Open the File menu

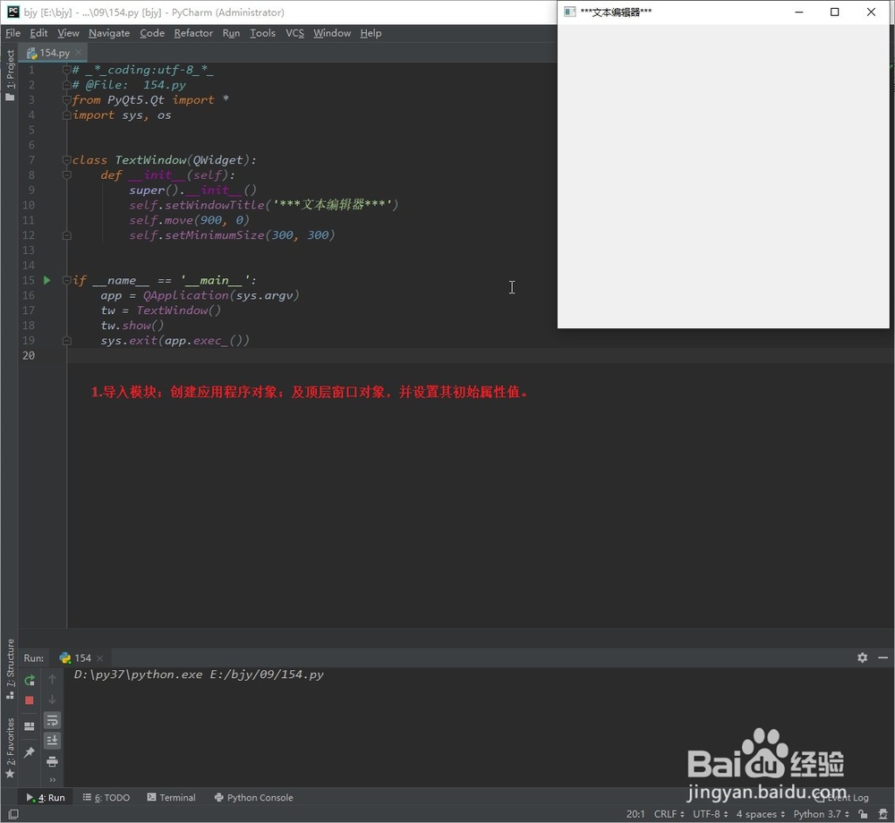(13, 33)
